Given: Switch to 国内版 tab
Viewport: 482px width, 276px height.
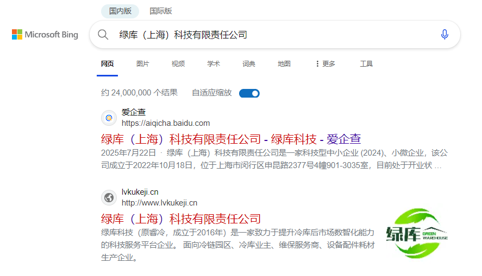Looking at the screenshot, I should click(x=120, y=11).
